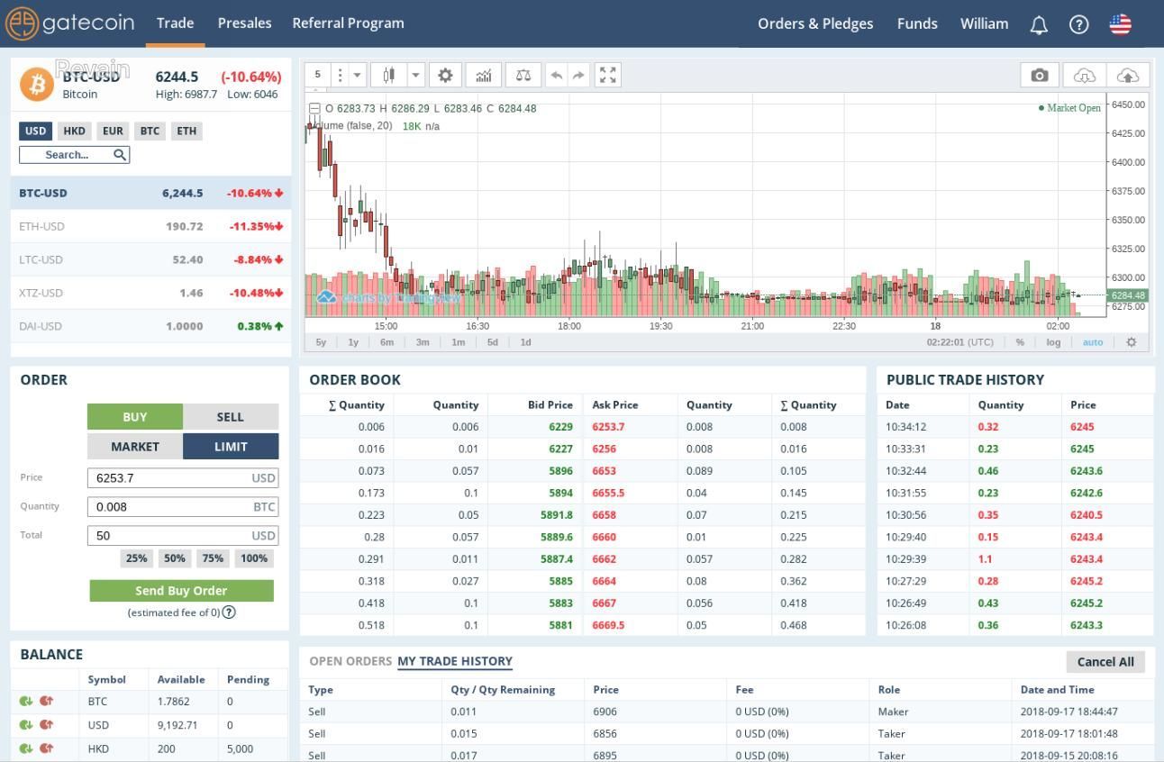Set chart range to 1d
The width and height of the screenshot is (1164, 762).
[x=525, y=342]
